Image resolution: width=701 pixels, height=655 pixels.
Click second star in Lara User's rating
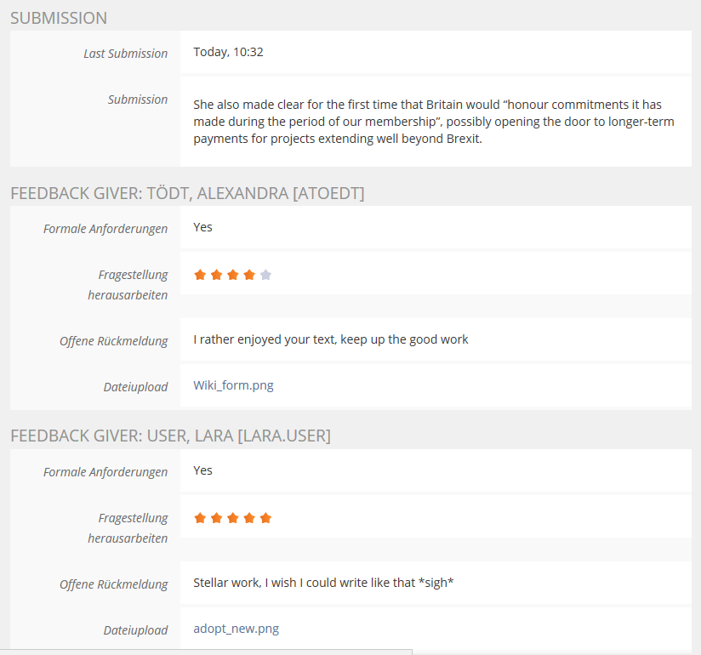click(216, 518)
